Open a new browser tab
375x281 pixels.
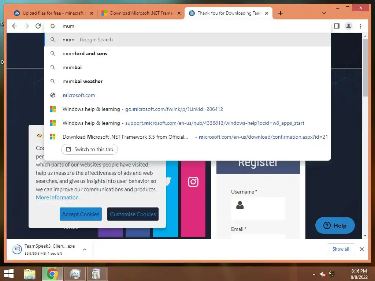point(281,13)
